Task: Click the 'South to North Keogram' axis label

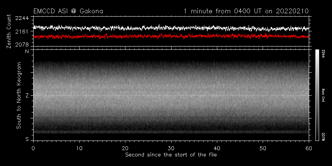Action: coord(19,95)
